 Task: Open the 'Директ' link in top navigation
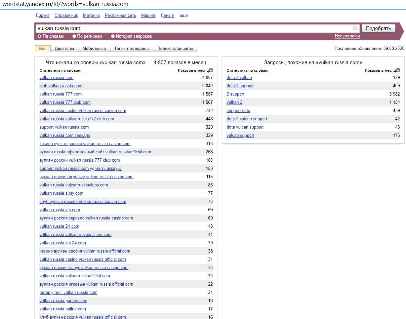(42, 16)
